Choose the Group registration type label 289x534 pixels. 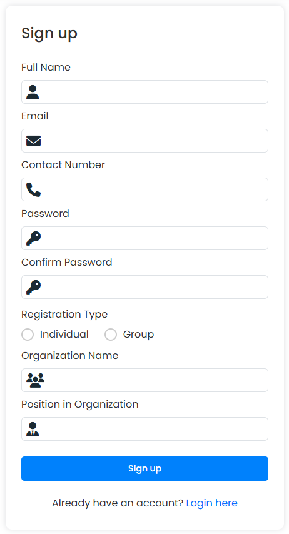(x=138, y=335)
